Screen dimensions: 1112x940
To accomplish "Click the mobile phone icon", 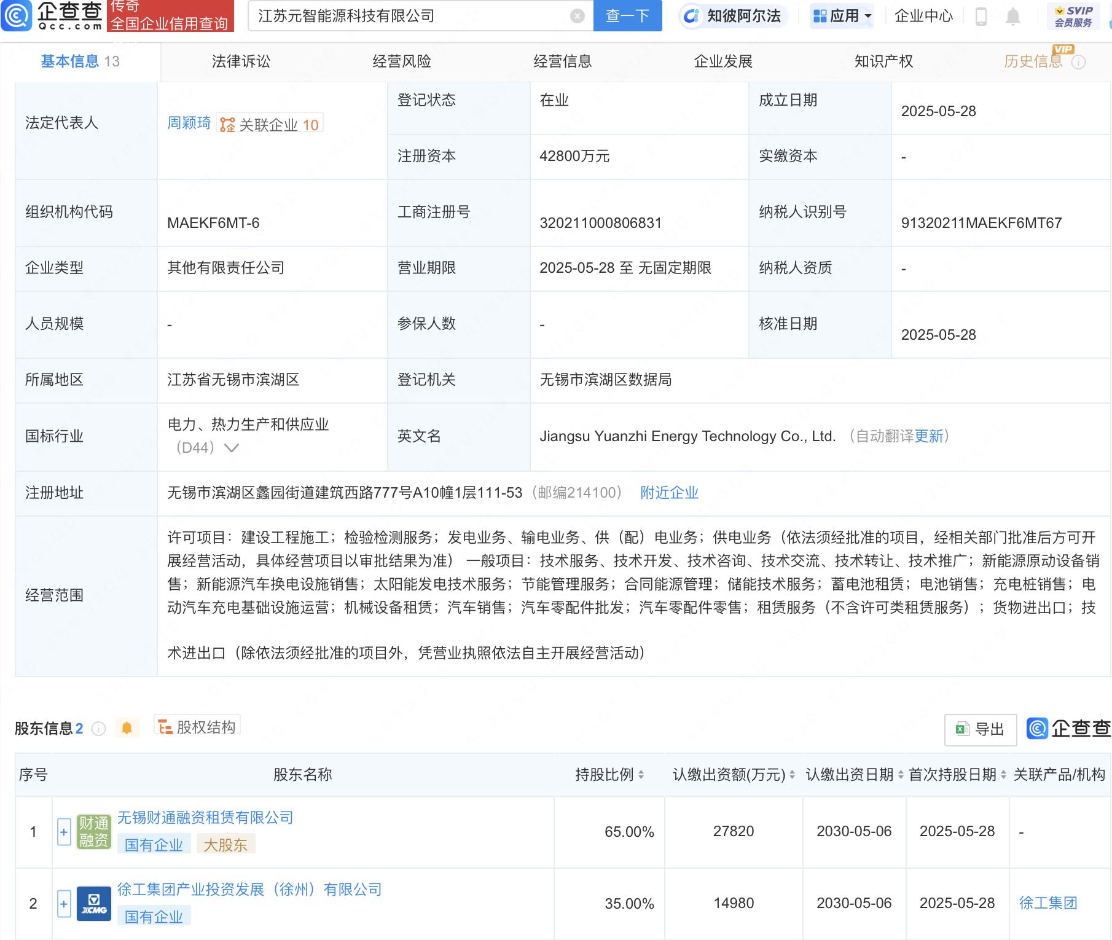I will pyautogui.click(x=981, y=16).
